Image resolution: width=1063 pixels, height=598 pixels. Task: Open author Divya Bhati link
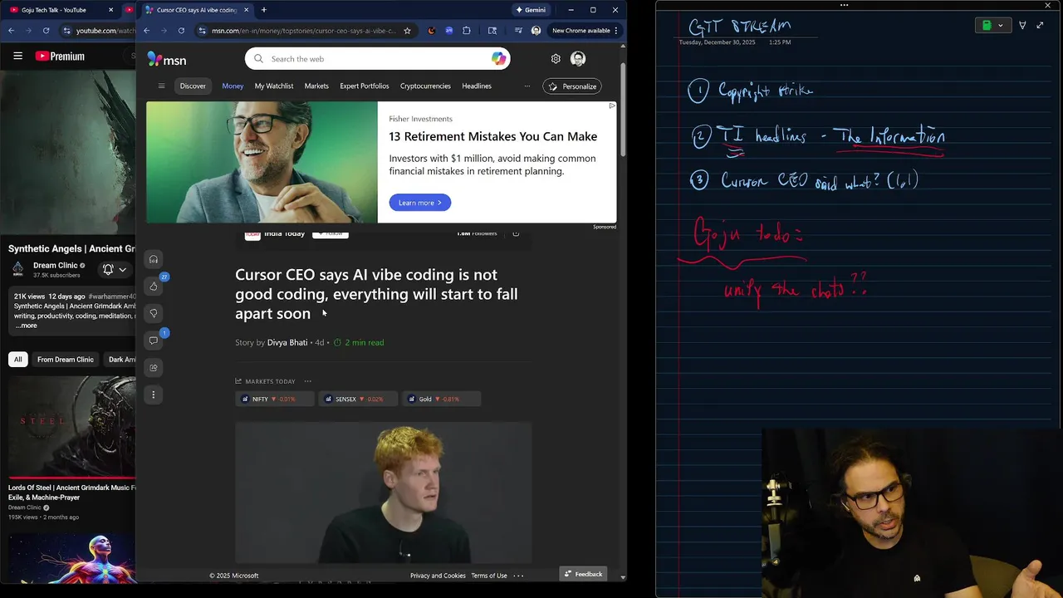coord(287,342)
